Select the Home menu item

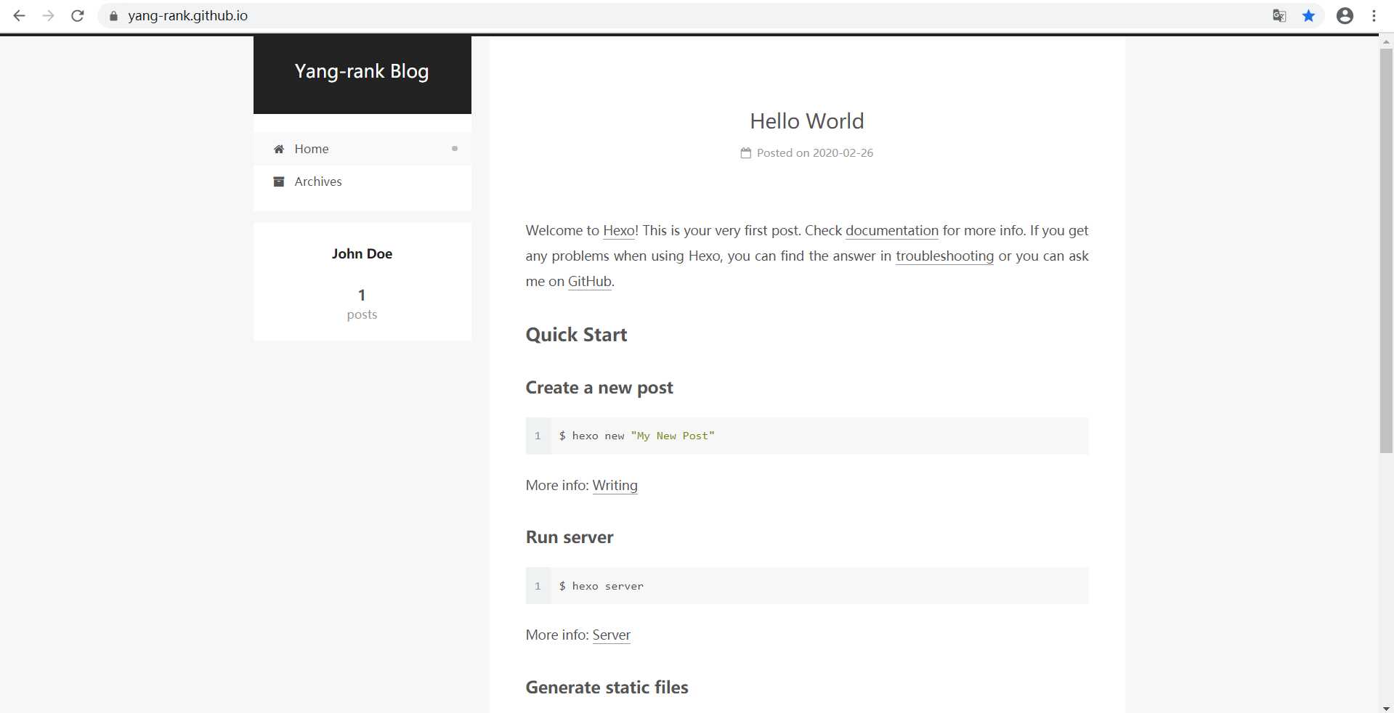click(312, 149)
